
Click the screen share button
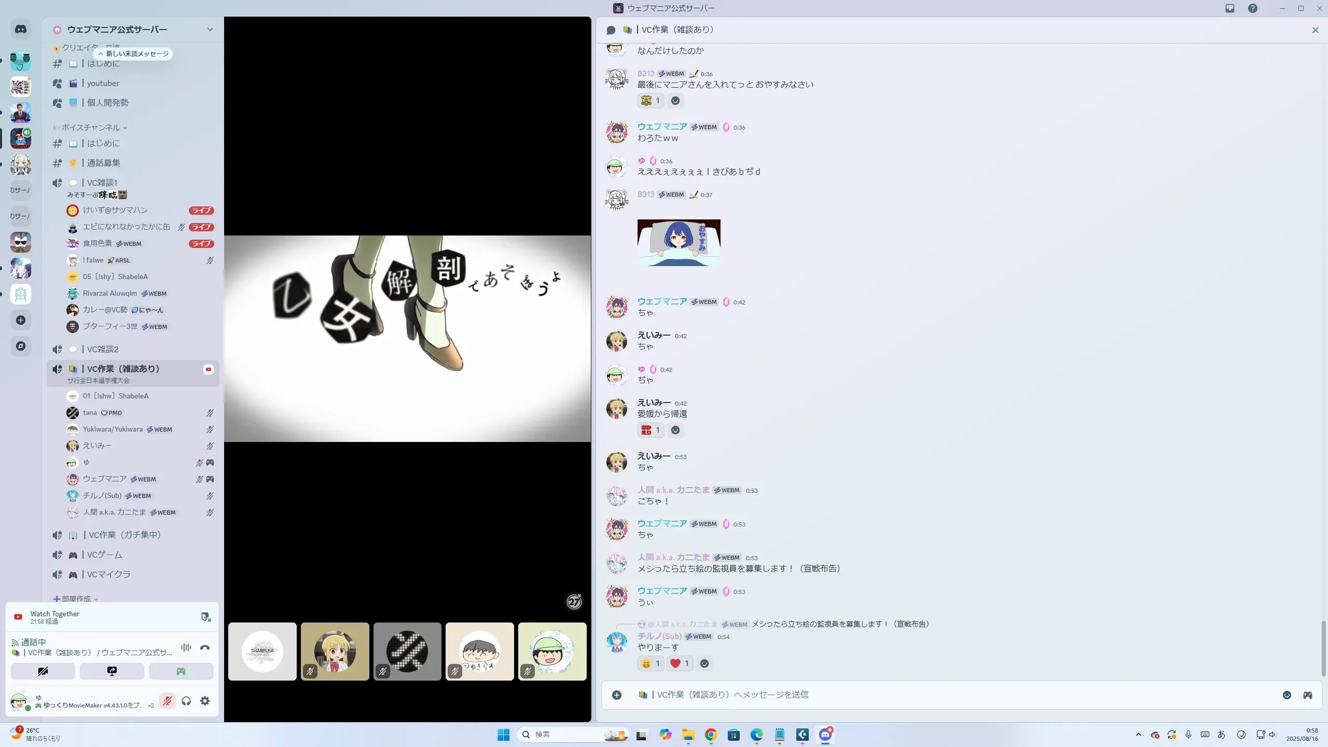[x=112, y=671]
